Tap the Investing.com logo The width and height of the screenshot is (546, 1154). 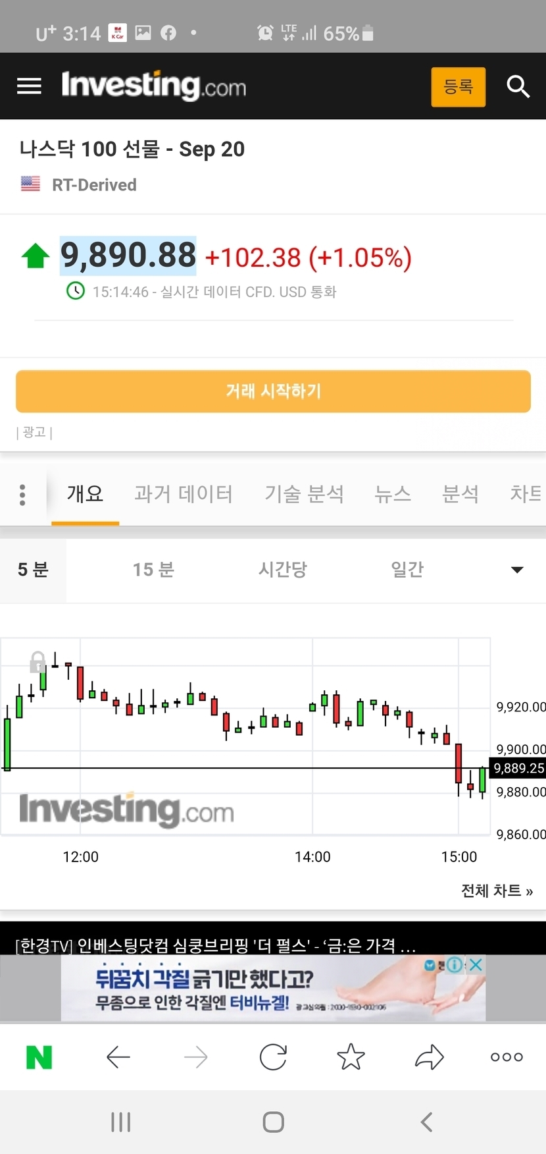(153, 86)
